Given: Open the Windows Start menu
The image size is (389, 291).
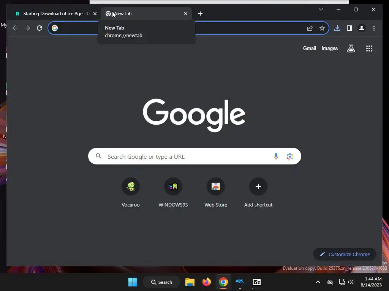Looking at the screenshot, I should 133,282.
